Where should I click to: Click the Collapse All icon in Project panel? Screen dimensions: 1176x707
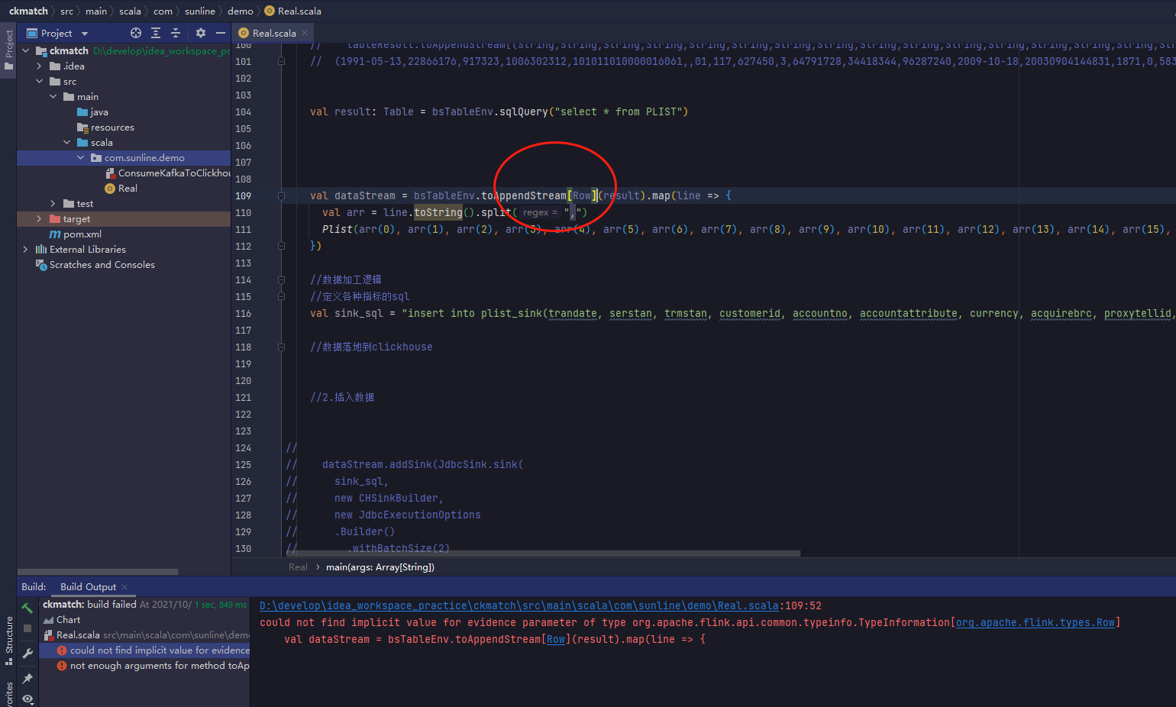click(176, 33)
